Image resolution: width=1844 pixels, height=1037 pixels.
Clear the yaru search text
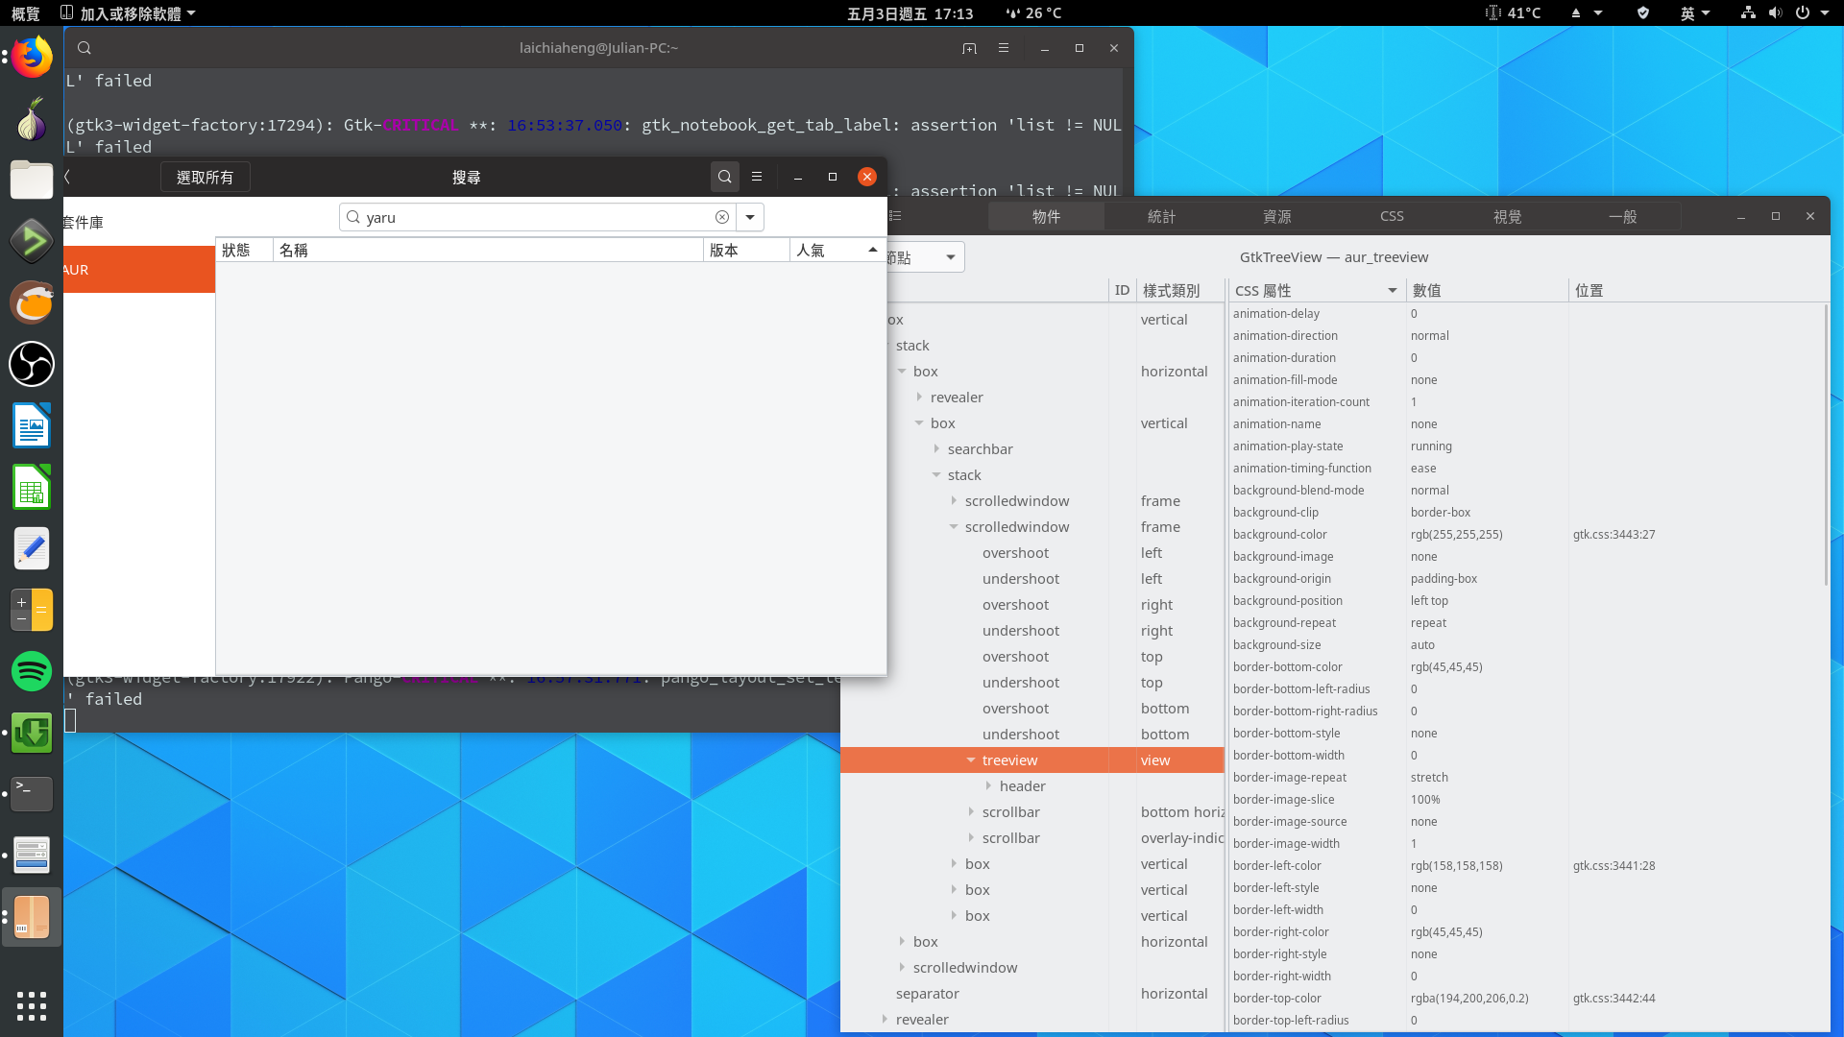point(722,218)
